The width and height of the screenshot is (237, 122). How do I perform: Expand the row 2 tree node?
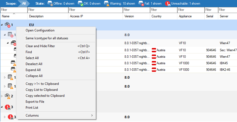tap(2, 96)
